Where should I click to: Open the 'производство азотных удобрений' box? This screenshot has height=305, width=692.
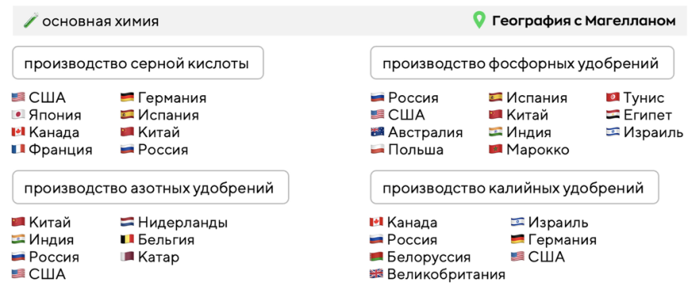point(149,188)
